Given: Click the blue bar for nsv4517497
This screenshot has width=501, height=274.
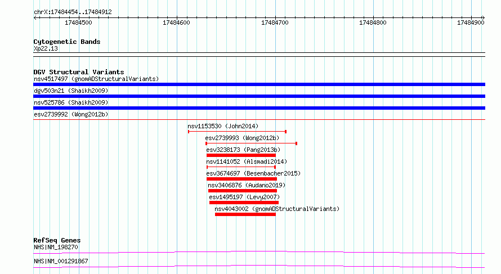Looking at the screenshot, I should pyautogui.click(x=259, y=84).
